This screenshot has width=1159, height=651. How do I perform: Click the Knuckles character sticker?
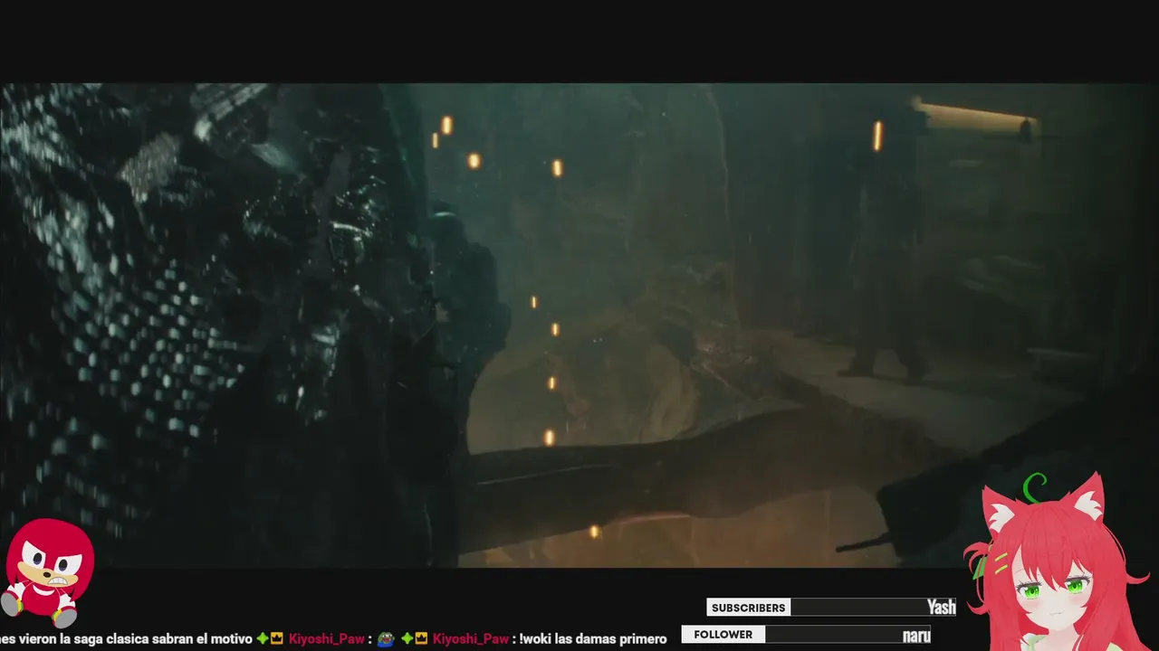pyautogui.click(x=47, y=572)
